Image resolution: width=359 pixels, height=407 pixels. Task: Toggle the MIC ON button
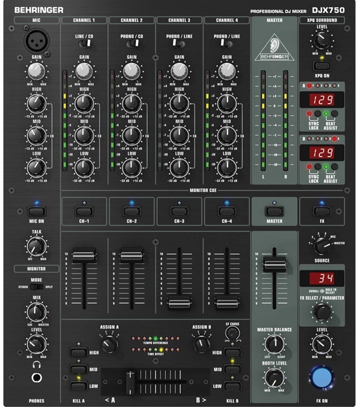click(37, 211)
